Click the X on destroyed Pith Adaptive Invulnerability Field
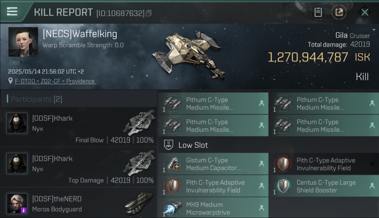379x218 pixels. coord(372,164)
